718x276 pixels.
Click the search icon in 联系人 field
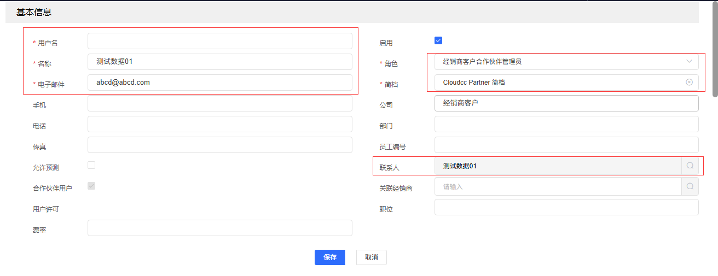pyautogui.click(x=690, y=166)
